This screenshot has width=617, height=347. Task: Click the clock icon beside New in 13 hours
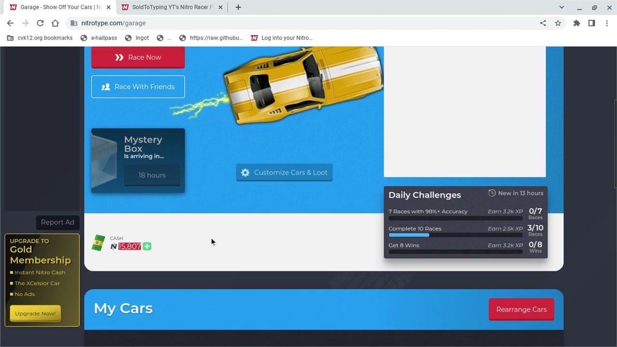pyautogui.click(x=492, y=193)
